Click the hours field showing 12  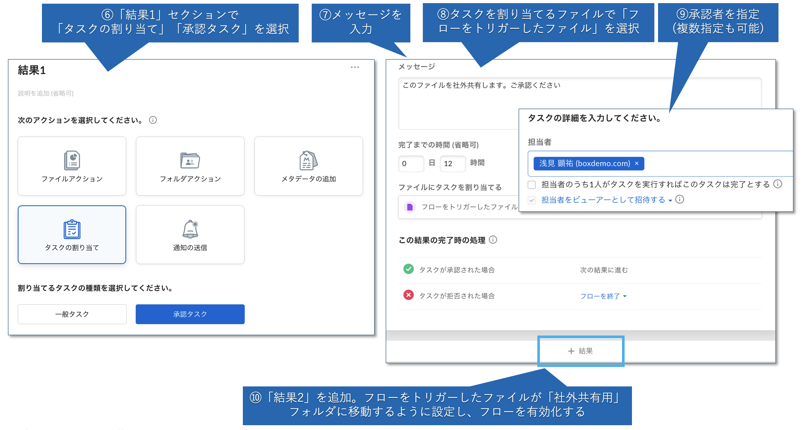coord(453,164)
